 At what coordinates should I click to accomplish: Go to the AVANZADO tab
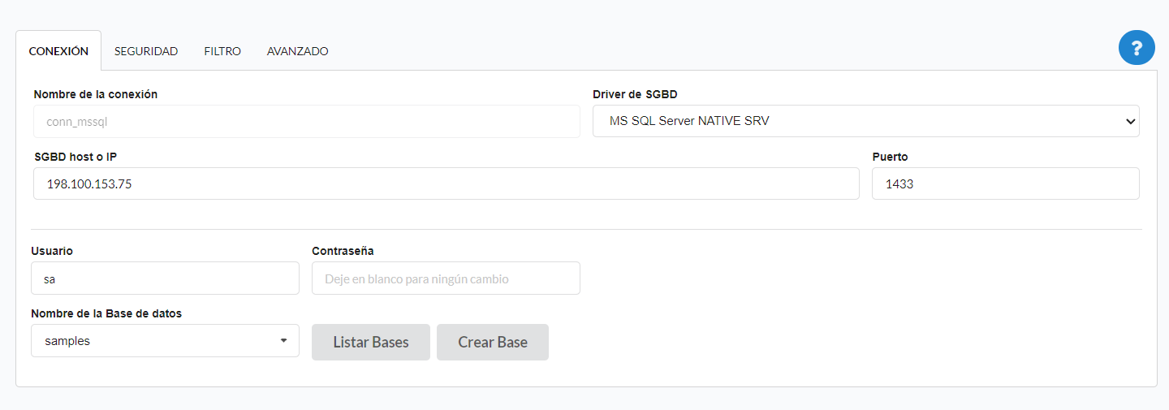297,51
